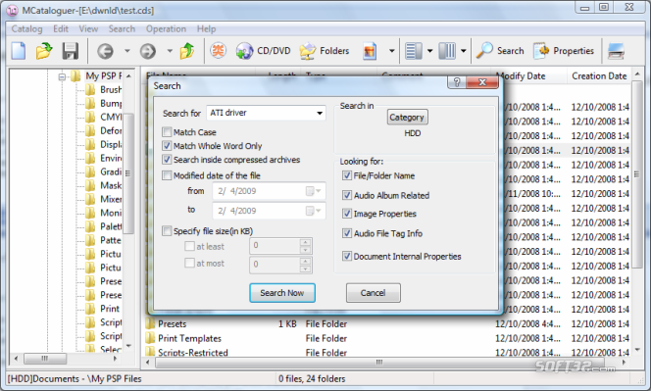Select the Mask folder in the tree
The image size is (651, 391).
111,185
